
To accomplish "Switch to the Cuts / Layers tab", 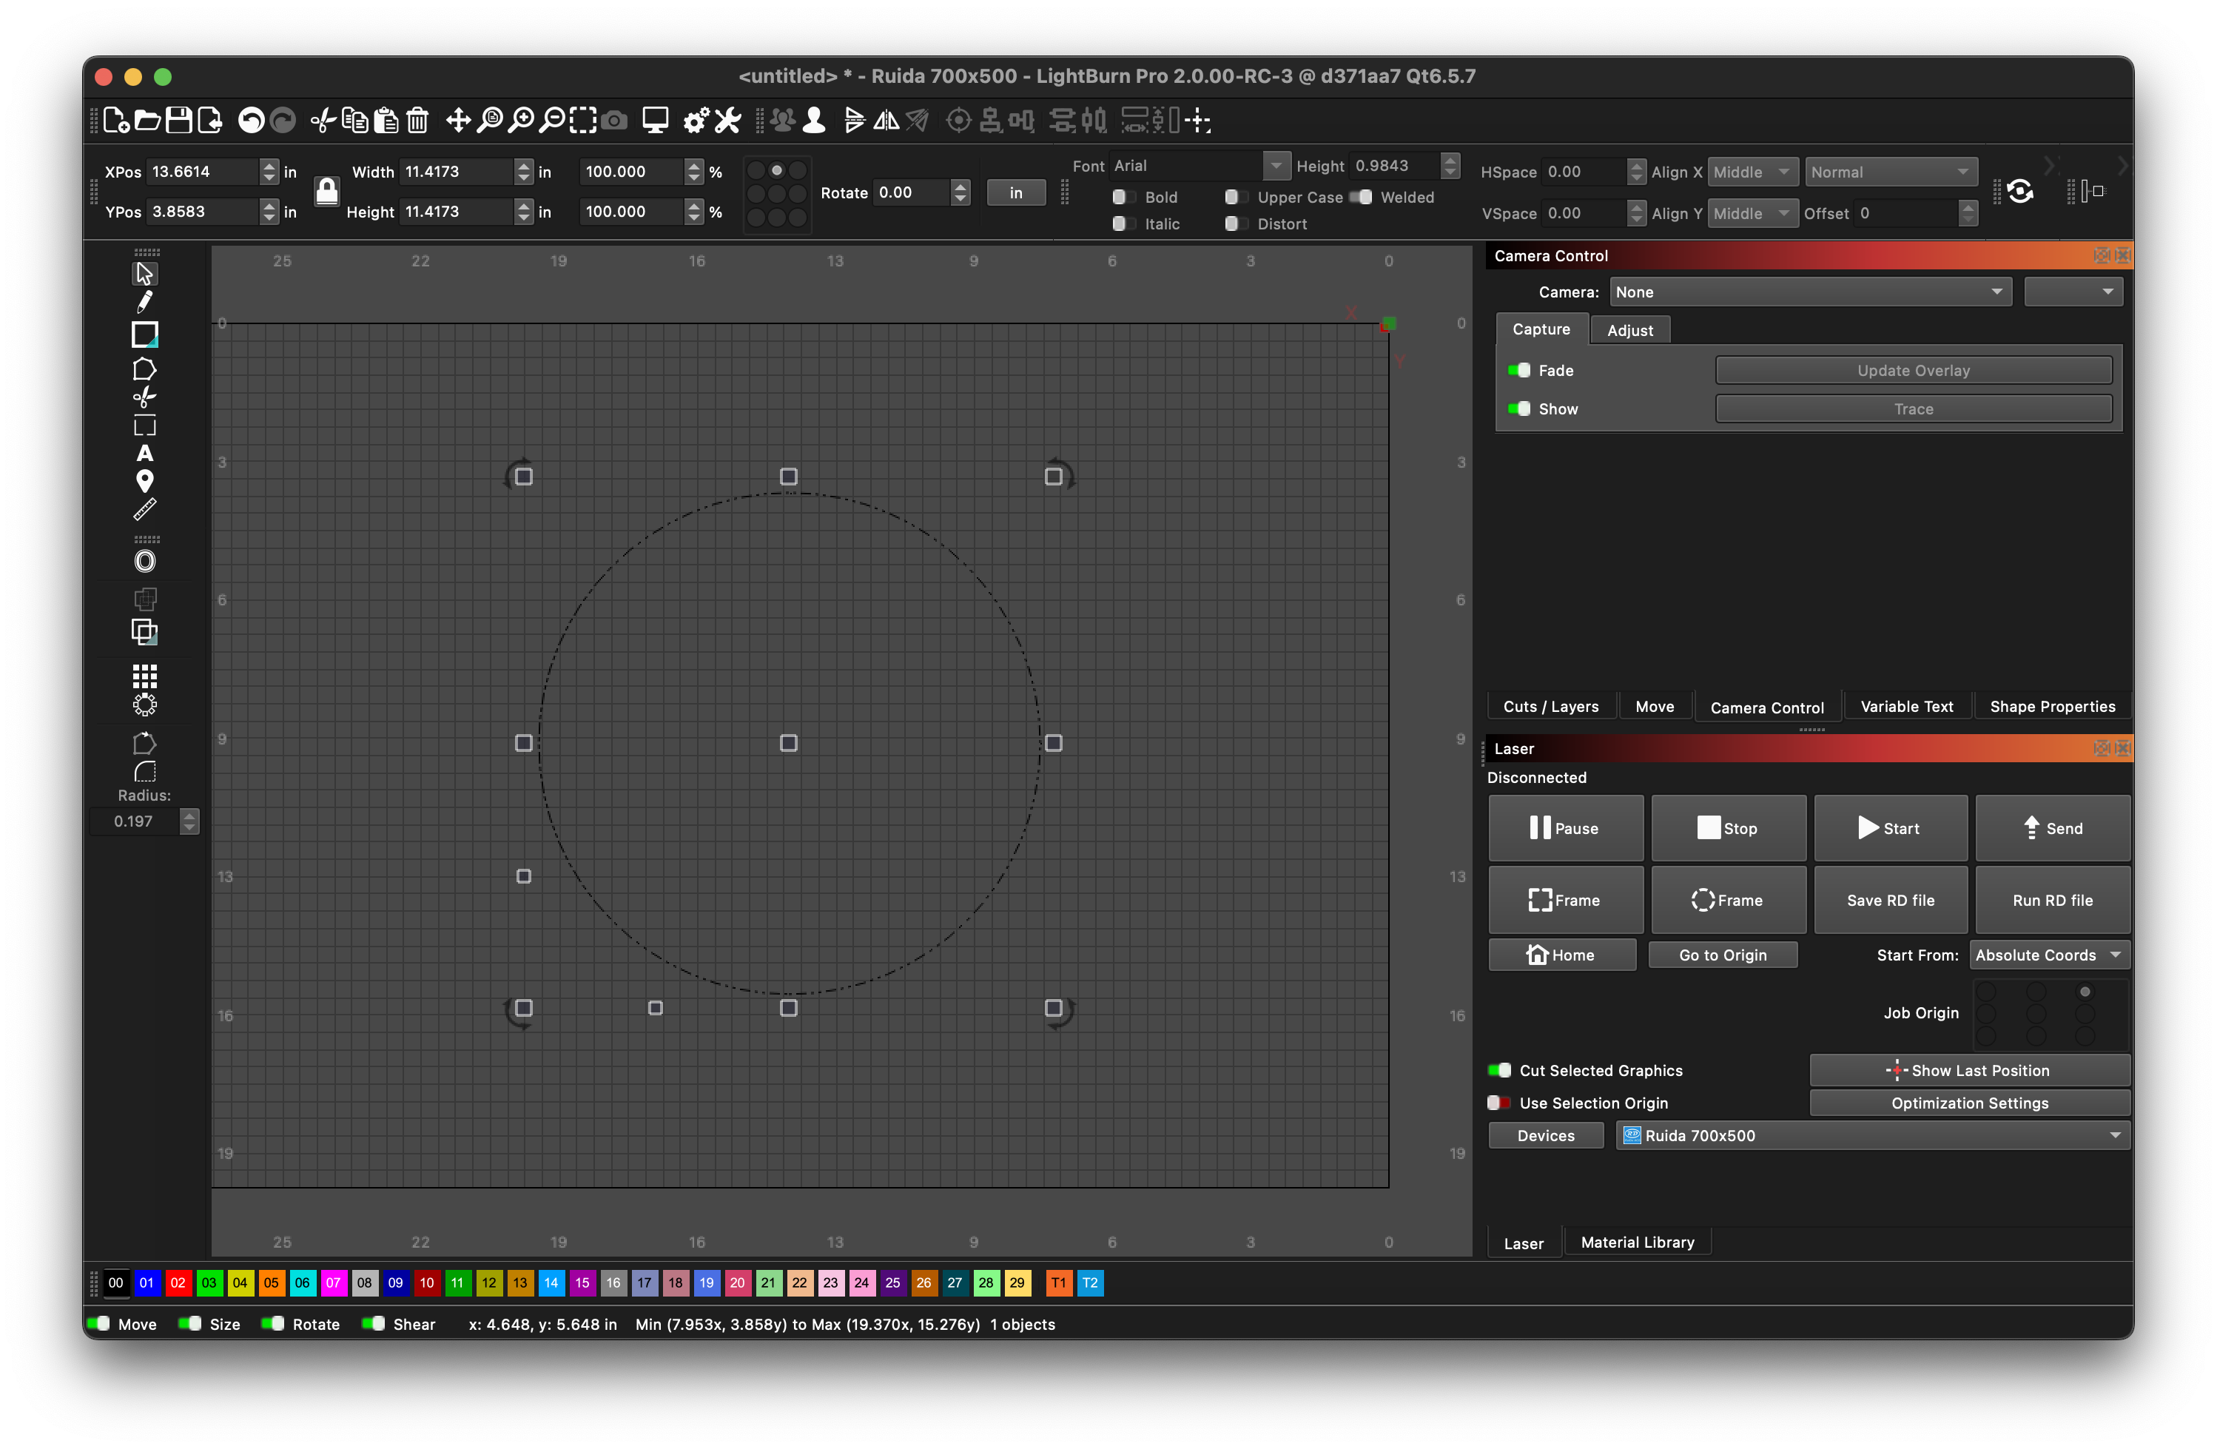I will [1550, 706].
